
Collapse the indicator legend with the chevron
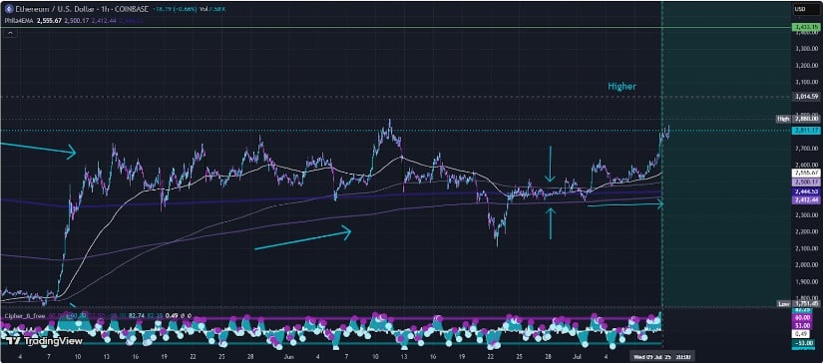pos(10,34)
